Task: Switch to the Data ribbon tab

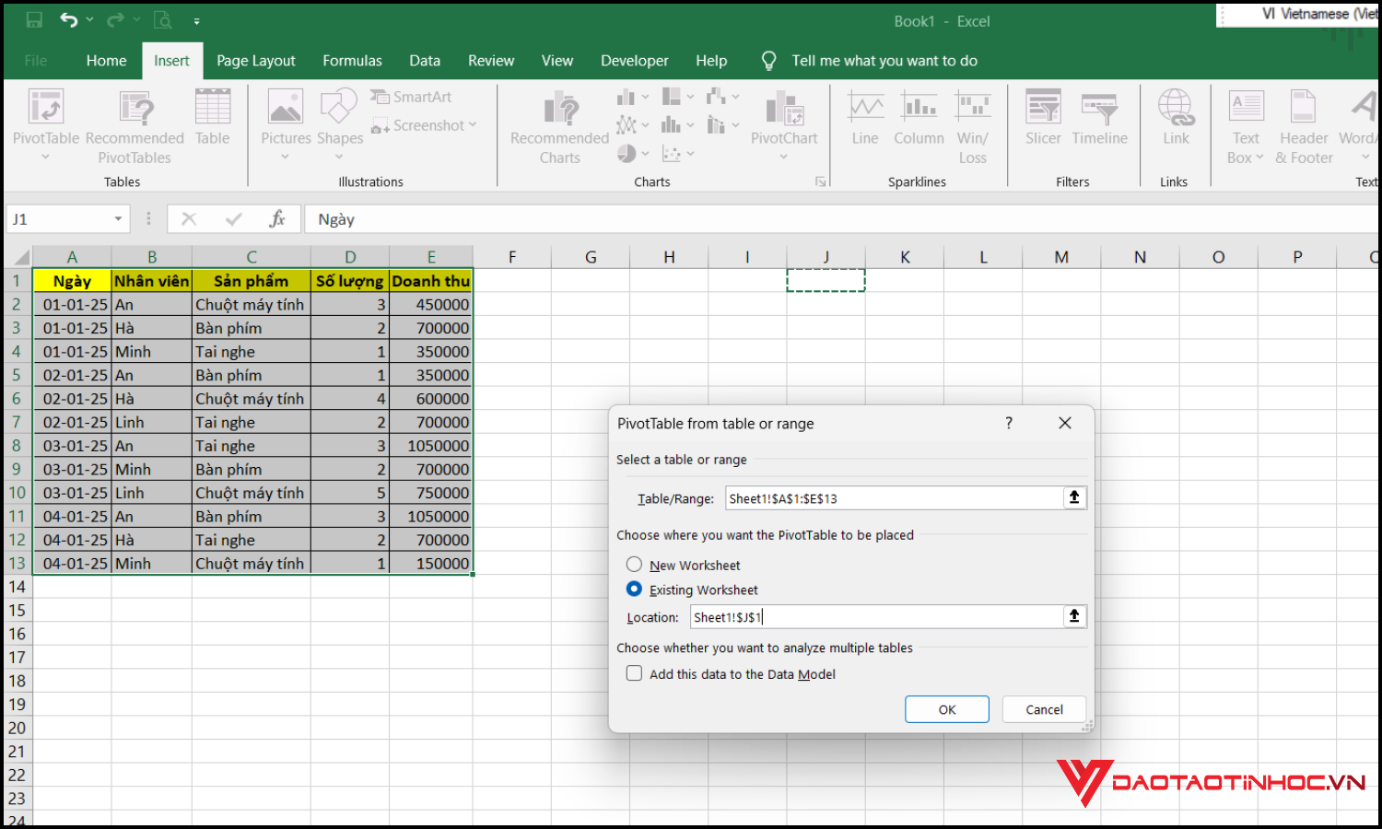Action: [x=425, y=60]
